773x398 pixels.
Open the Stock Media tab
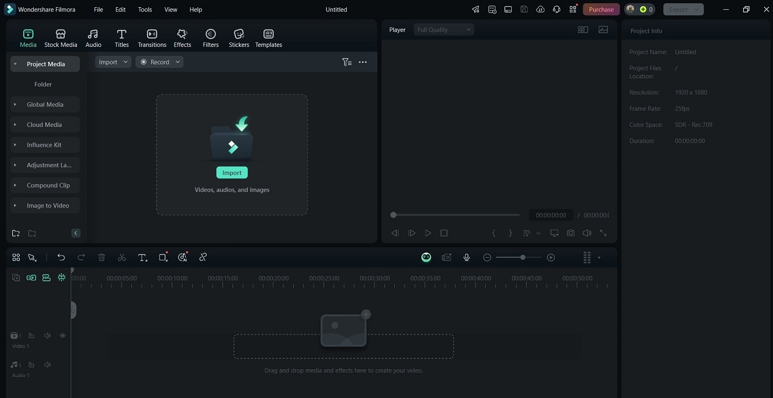(x=61, y=39)
